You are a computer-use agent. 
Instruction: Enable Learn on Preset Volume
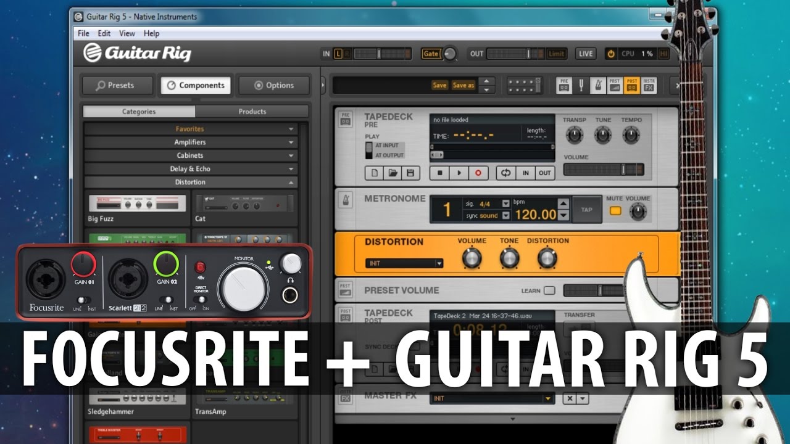tap(549, 290)
